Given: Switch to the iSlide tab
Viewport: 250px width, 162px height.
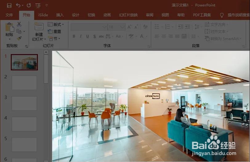Looking at the screenshot, I should 43,15.
